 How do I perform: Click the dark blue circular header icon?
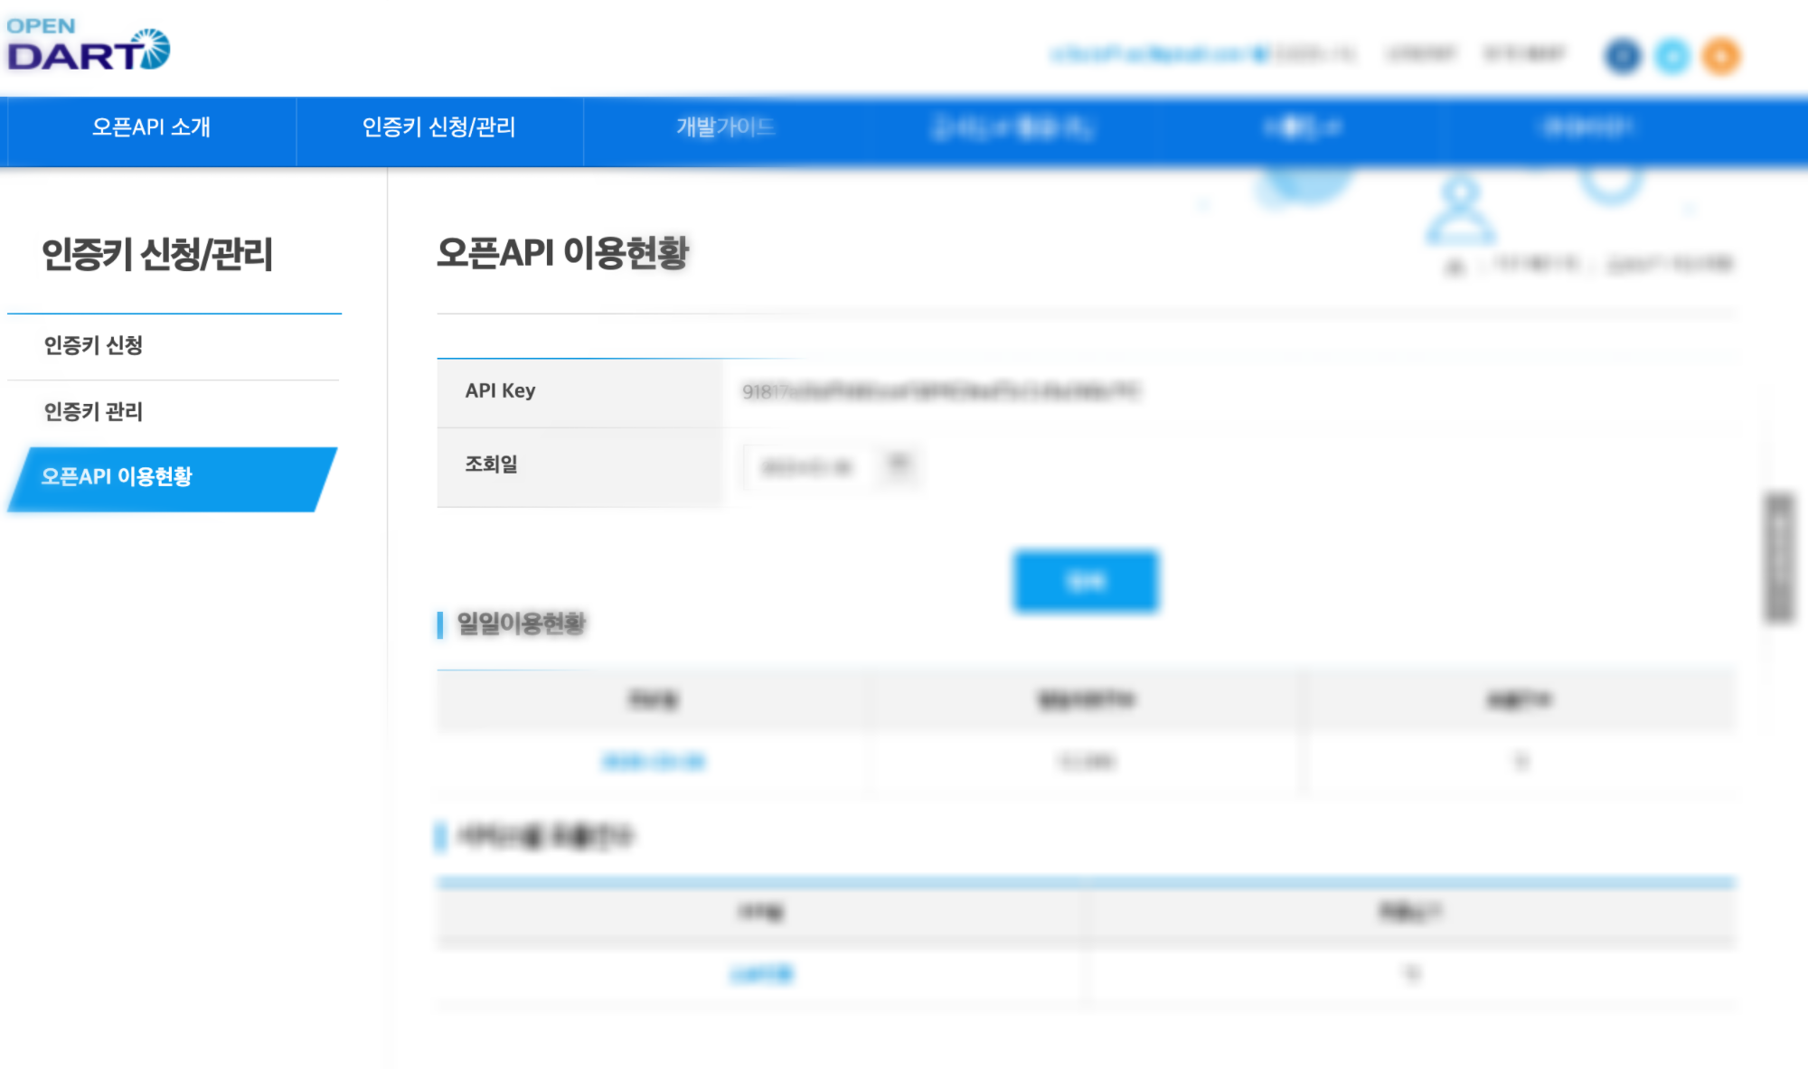pos(1623,56)
